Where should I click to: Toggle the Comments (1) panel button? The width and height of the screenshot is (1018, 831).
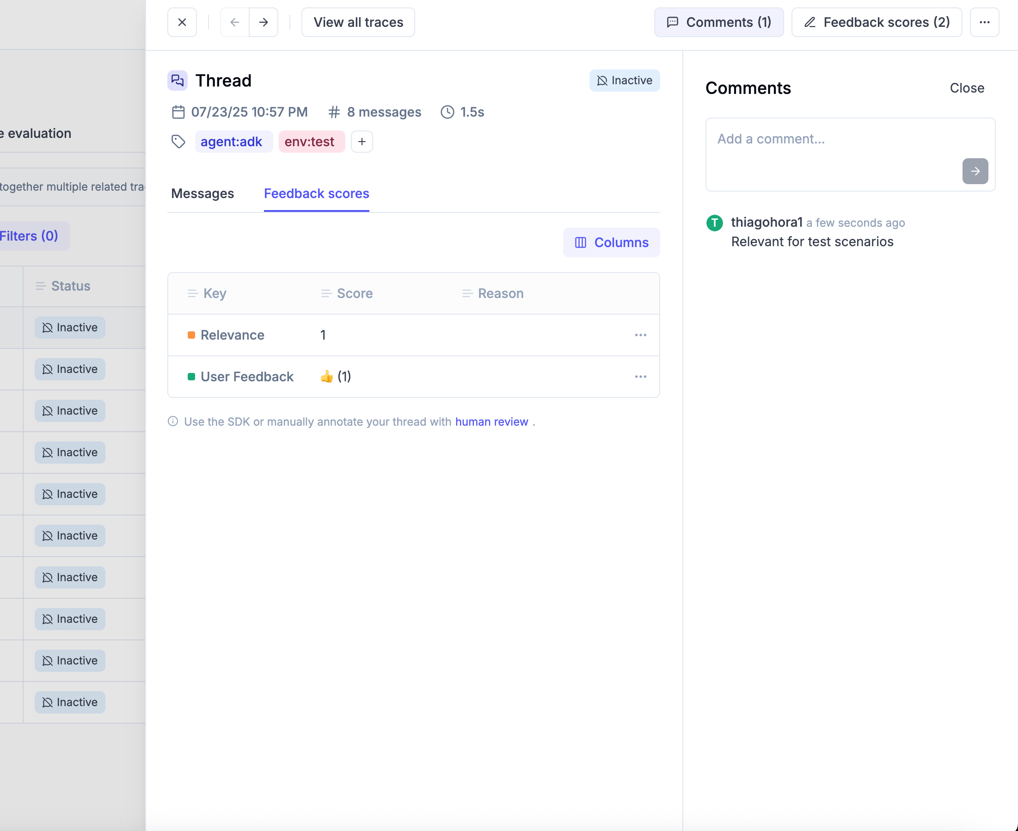click(719, 22)
